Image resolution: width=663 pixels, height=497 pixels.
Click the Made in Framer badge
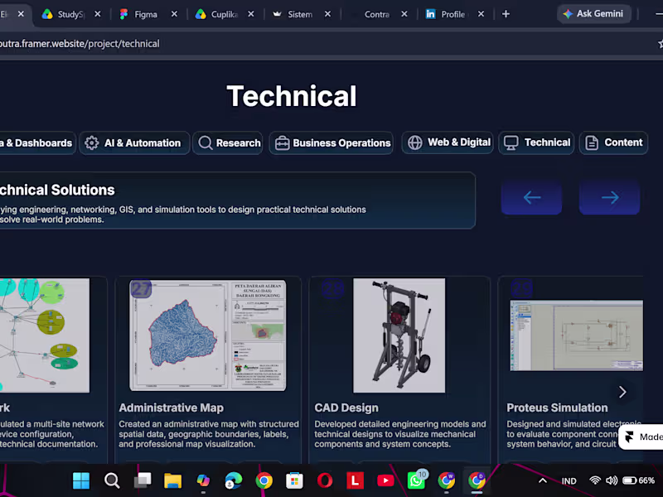(x=641, y=437)
